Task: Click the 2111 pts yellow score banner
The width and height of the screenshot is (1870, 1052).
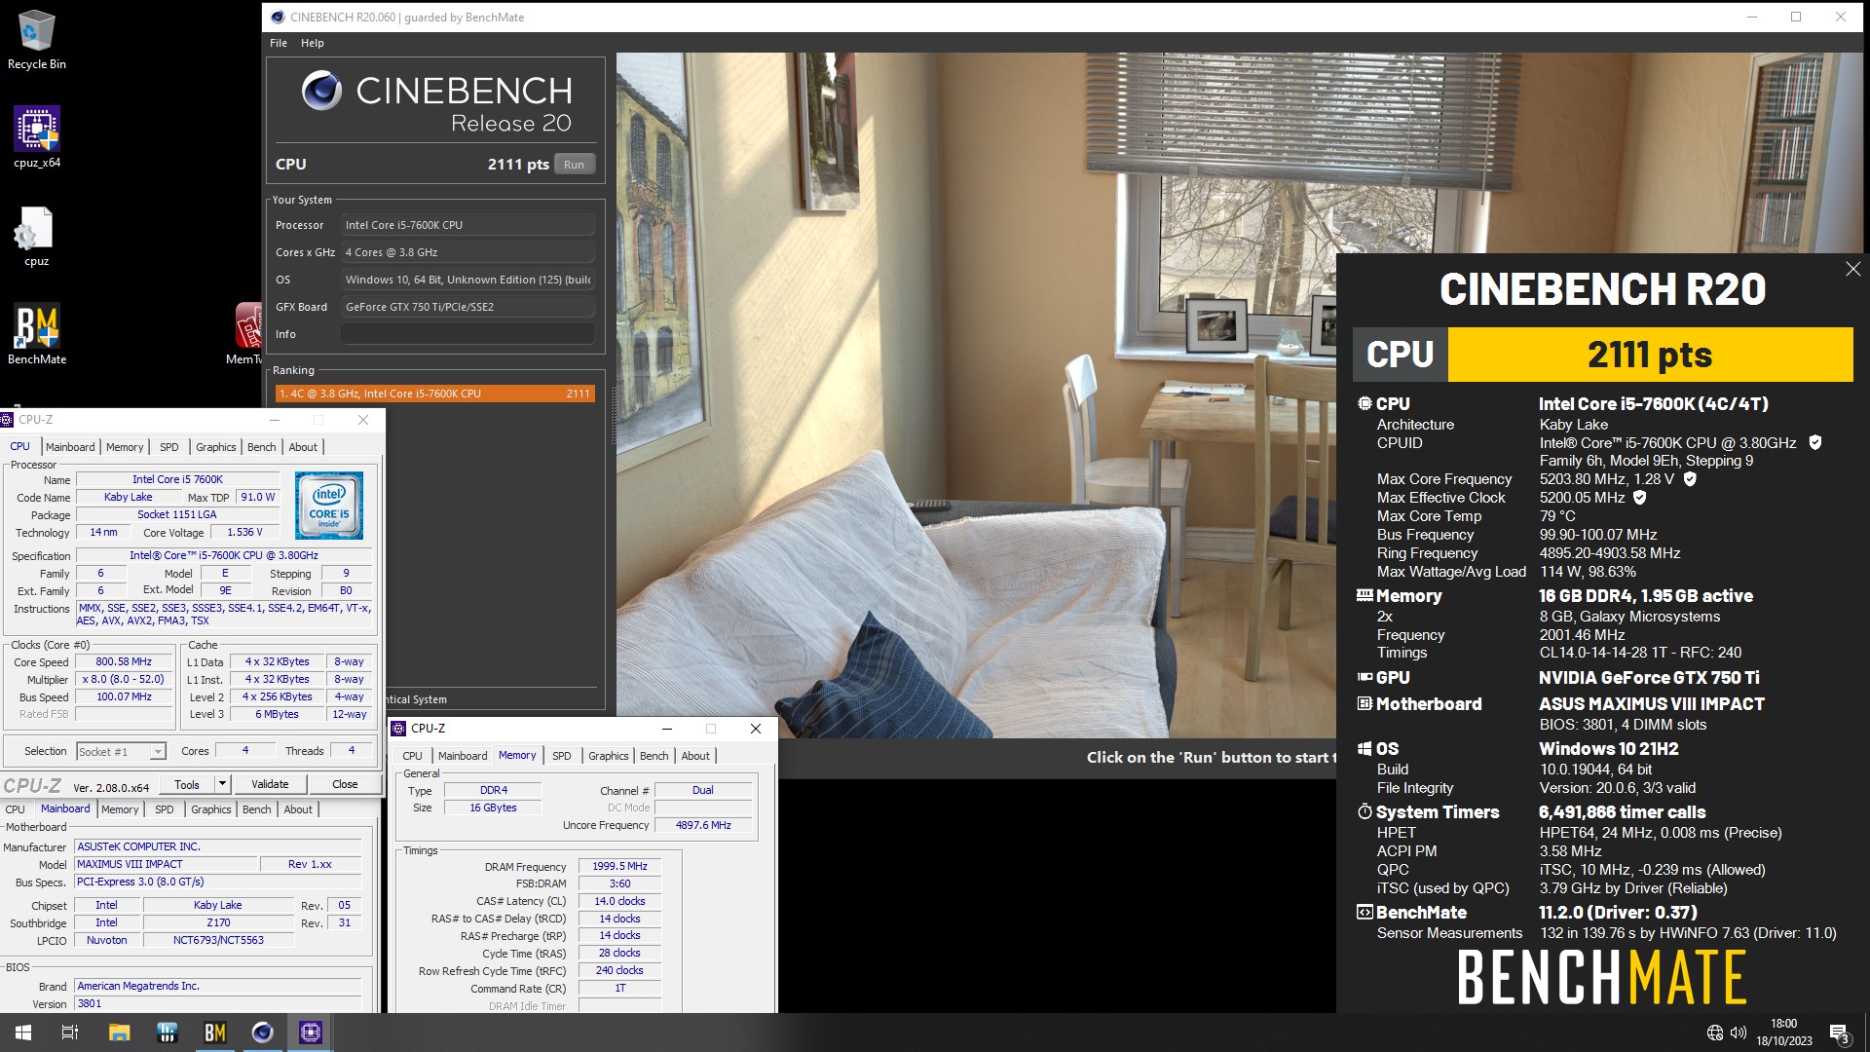Action: tap(1650, 355)
